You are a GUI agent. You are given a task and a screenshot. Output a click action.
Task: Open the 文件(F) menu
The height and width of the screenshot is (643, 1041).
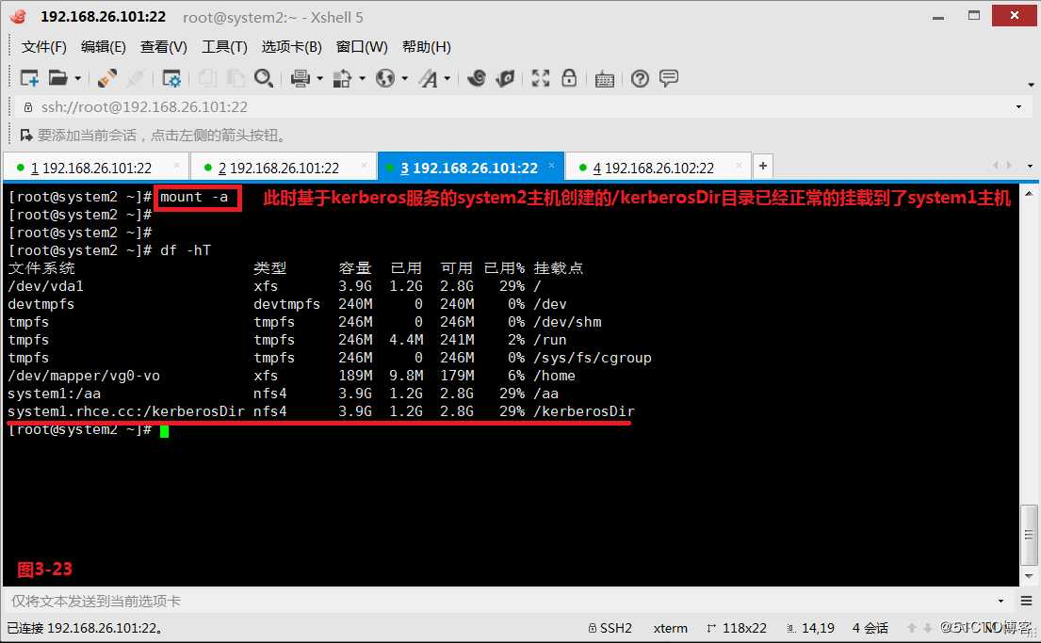44,46
